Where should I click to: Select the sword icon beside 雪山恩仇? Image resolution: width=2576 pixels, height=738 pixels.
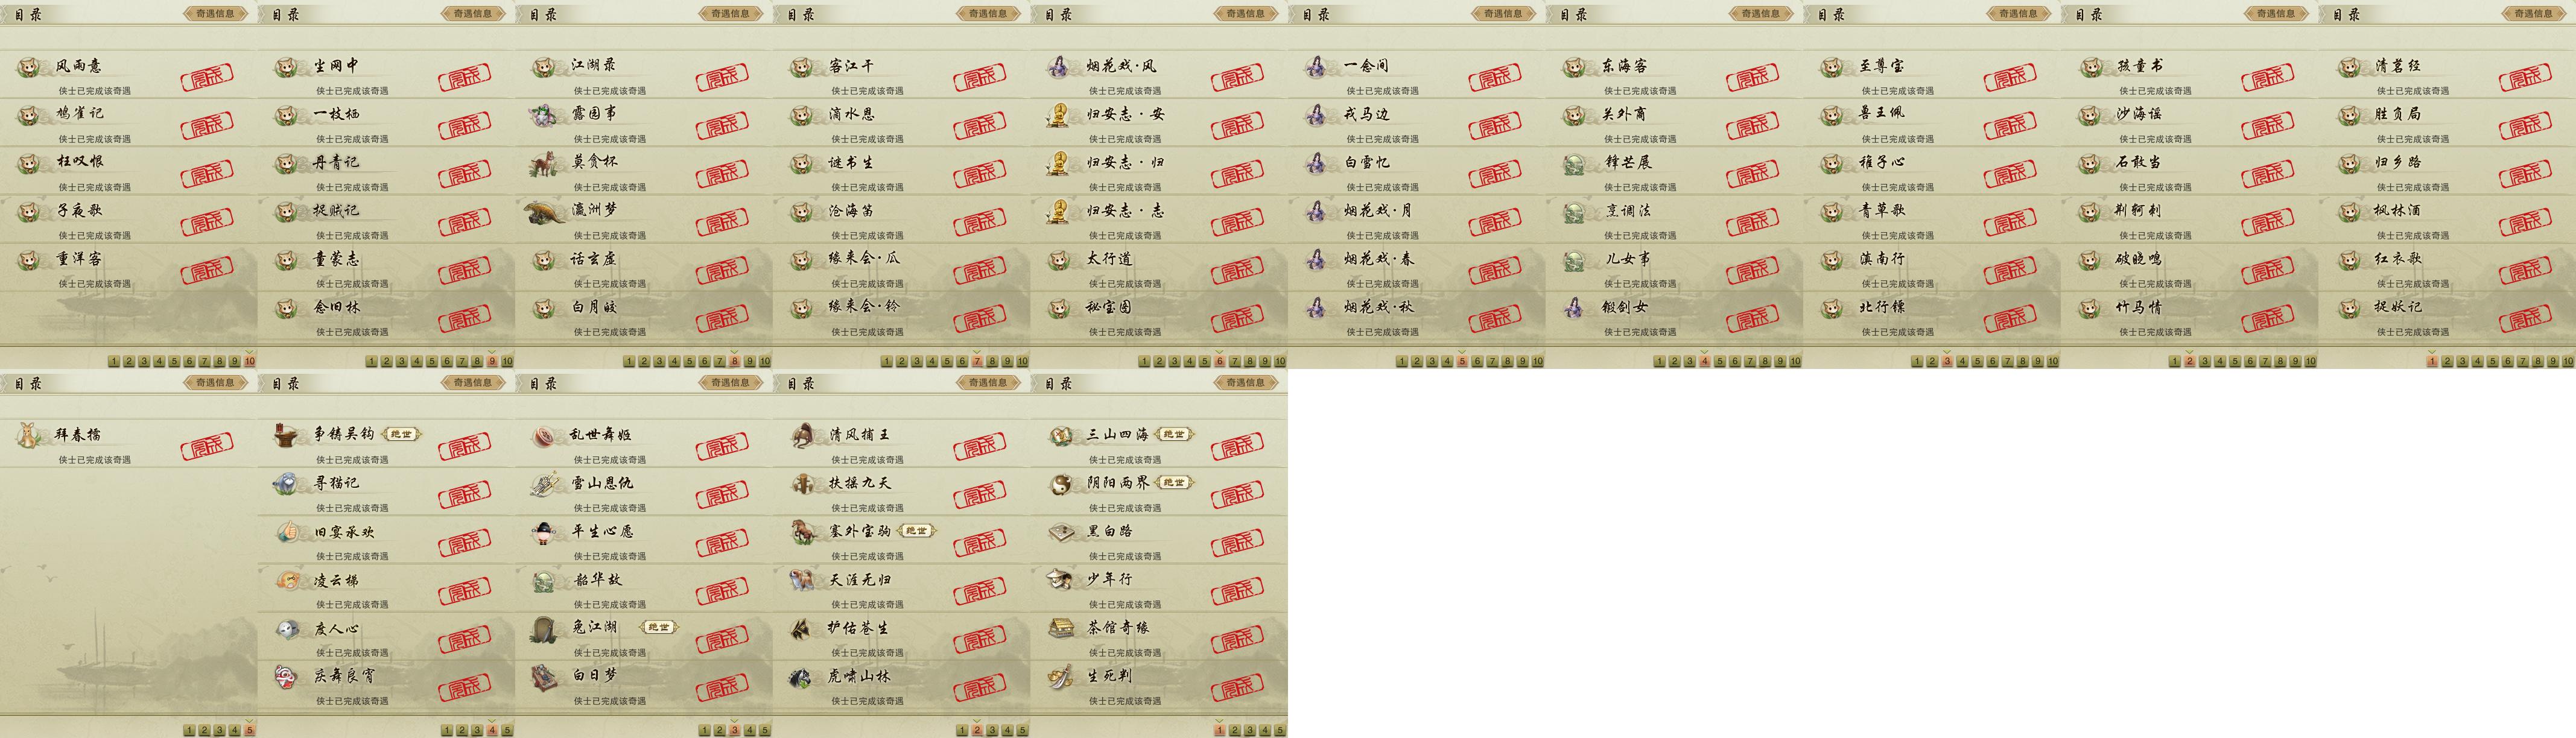545,484
